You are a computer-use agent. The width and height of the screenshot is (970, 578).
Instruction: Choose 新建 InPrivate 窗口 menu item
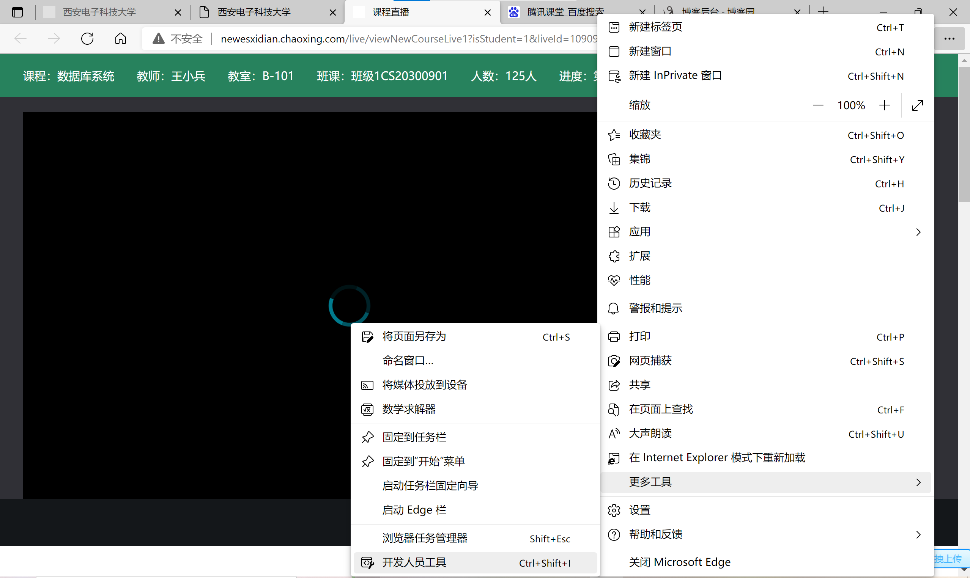point(675,75)
